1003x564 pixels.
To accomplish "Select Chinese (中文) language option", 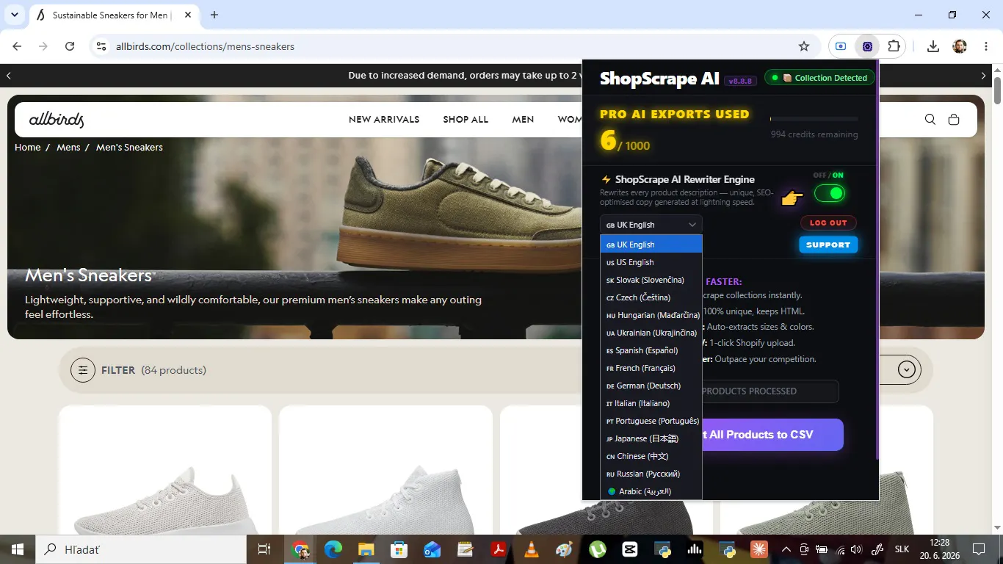I will point(651,456).
